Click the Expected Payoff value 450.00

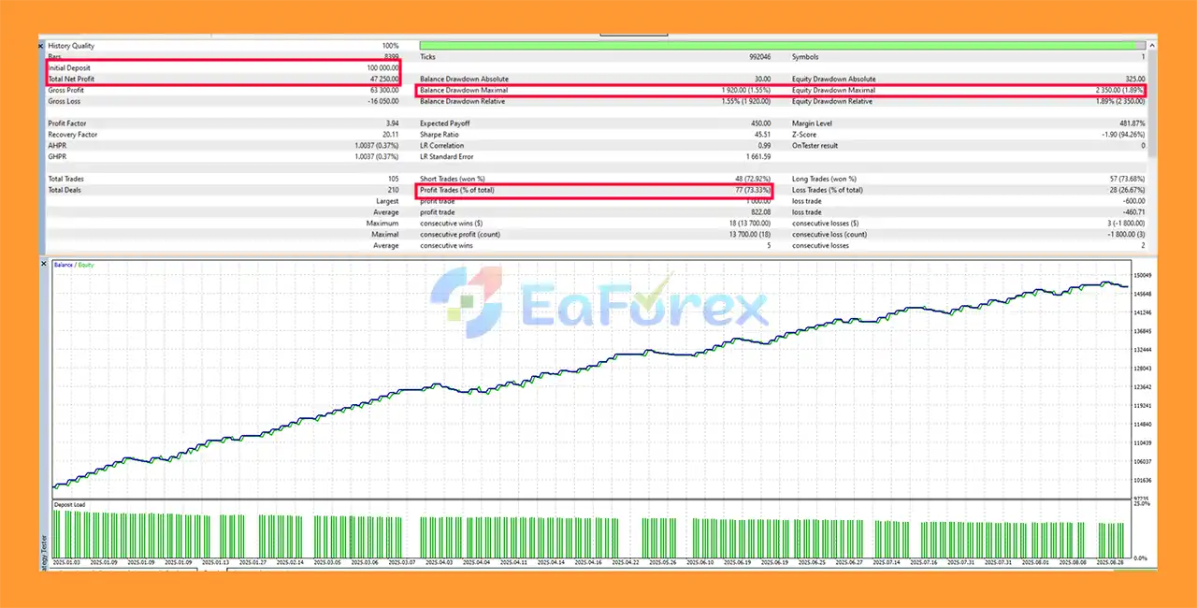761,123
